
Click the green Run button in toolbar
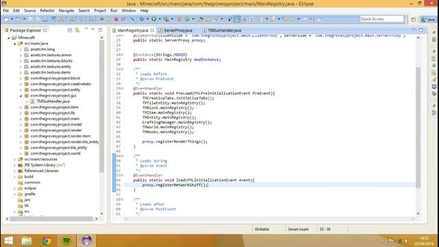point(154,19)
